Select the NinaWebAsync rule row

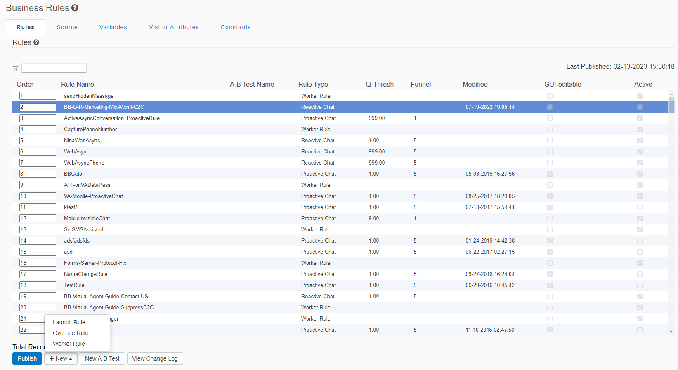[82, 141]
